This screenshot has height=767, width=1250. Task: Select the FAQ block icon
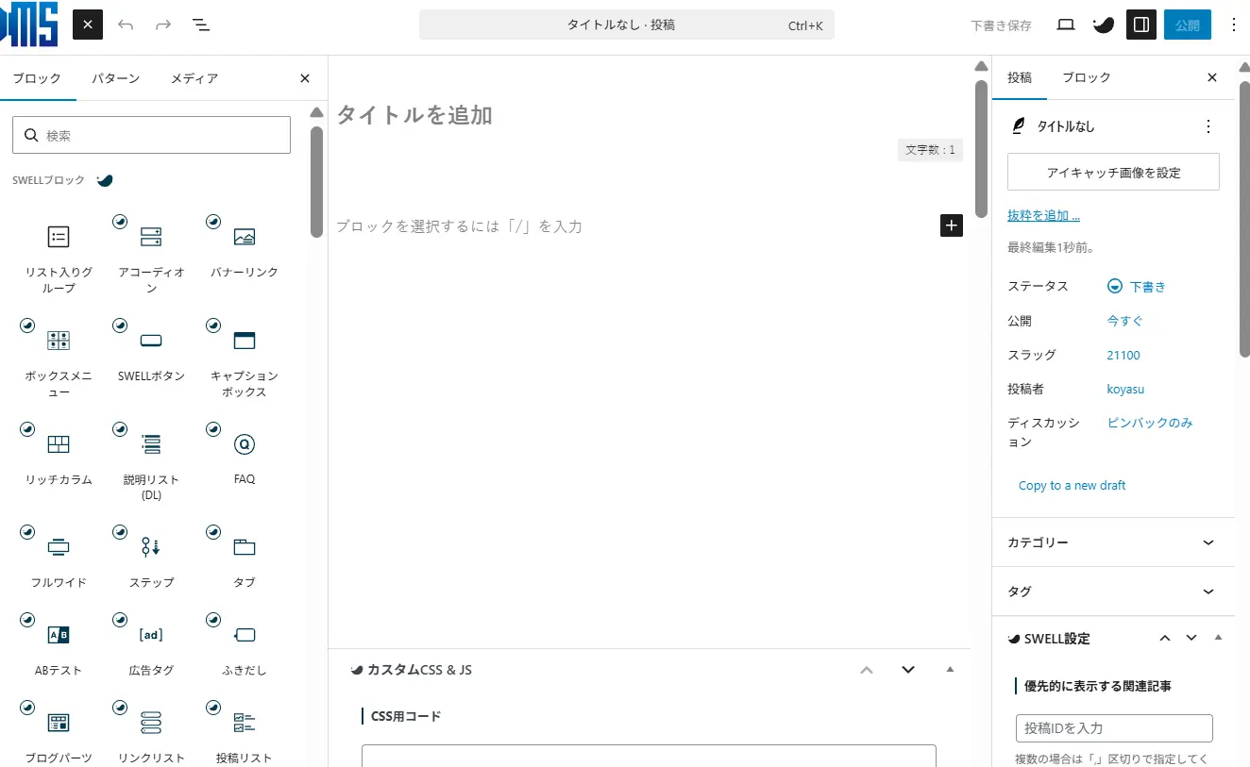point(244,443)
